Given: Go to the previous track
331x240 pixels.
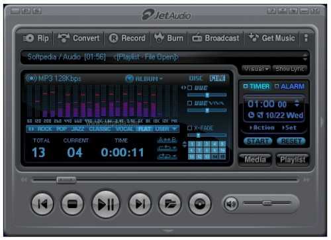Looking at the screenshot, I should coord(42,204).
